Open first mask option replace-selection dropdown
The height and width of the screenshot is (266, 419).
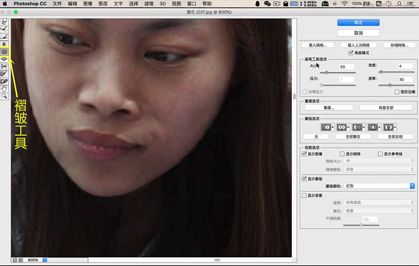327,127
